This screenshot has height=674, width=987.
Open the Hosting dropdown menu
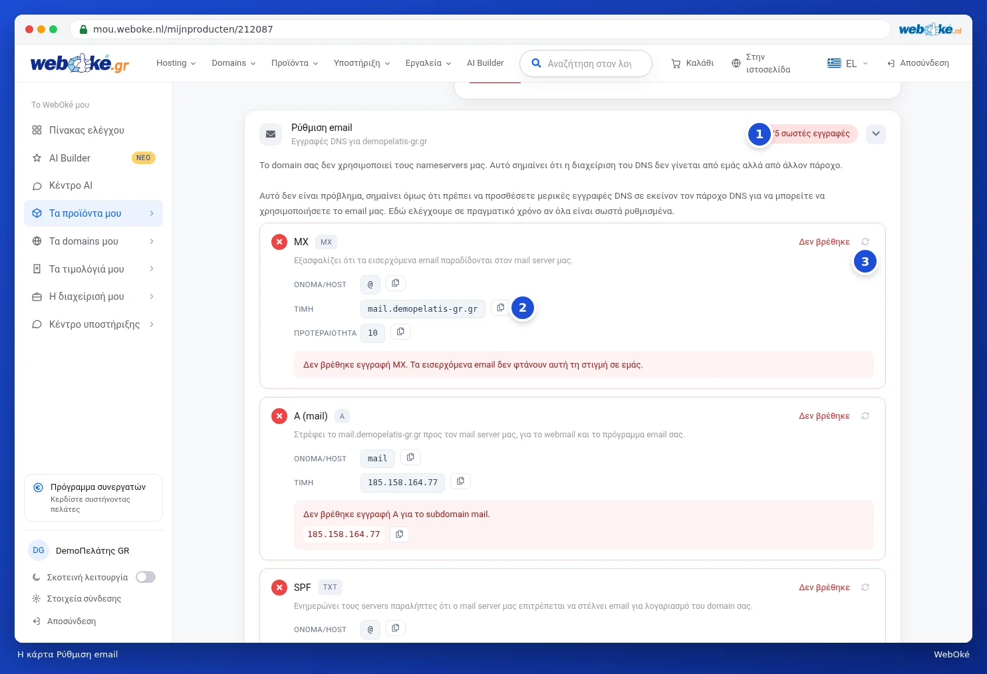click(176, 63)
